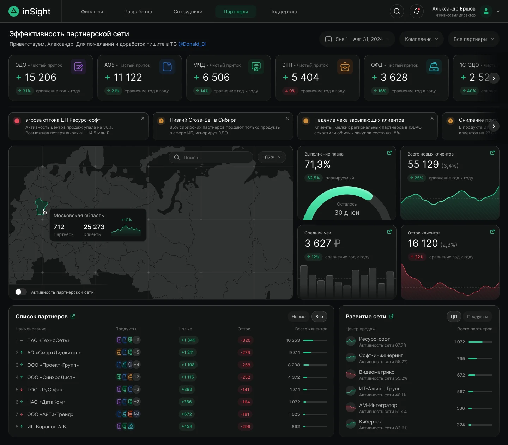
Task: Click the +6 products badge for ТехноСеть
Action: coord(137,340)
